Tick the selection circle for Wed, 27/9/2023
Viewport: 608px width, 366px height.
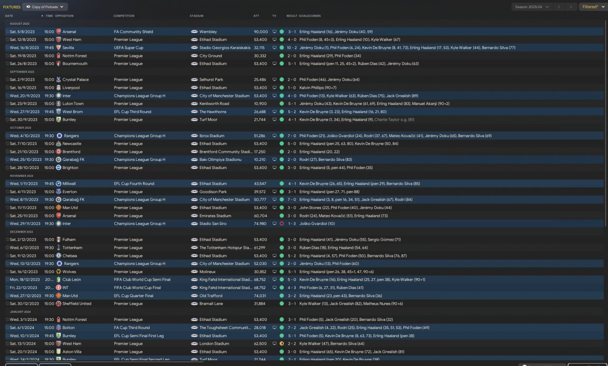tap(7, 112)
